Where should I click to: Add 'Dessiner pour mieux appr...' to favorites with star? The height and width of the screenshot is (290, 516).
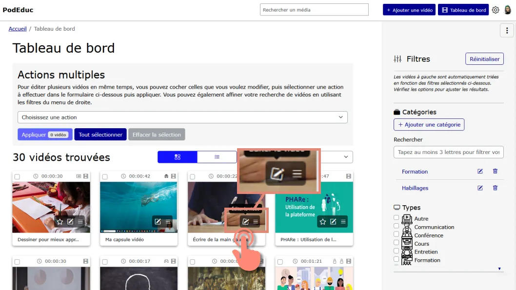(60, 222)
